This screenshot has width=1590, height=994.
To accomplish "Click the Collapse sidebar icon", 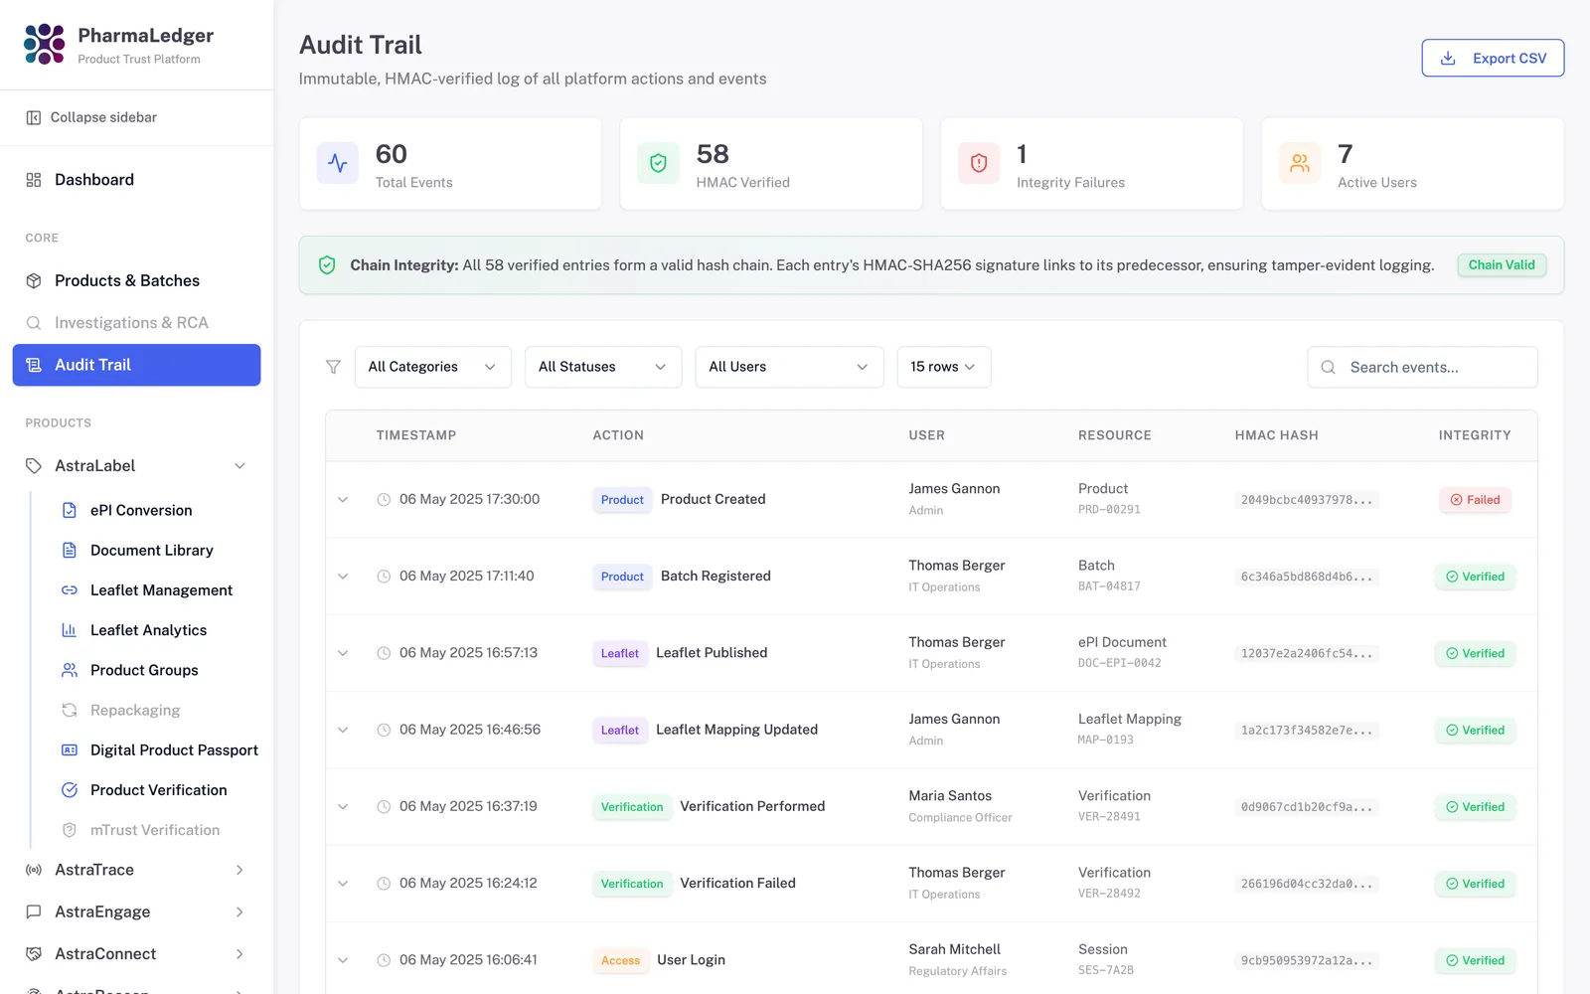I will pyautogui.click(x=34, y=117).
